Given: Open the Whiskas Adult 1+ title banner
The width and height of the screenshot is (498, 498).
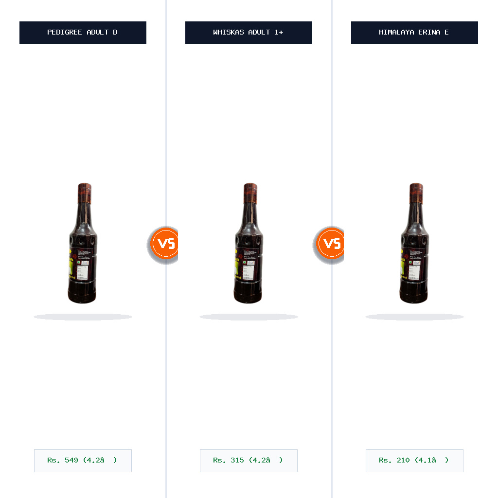Looking at the screenshot, I should click(x=249, y=33).
